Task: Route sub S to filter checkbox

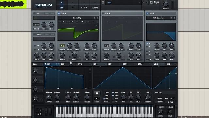Action: tap(147, 55)
